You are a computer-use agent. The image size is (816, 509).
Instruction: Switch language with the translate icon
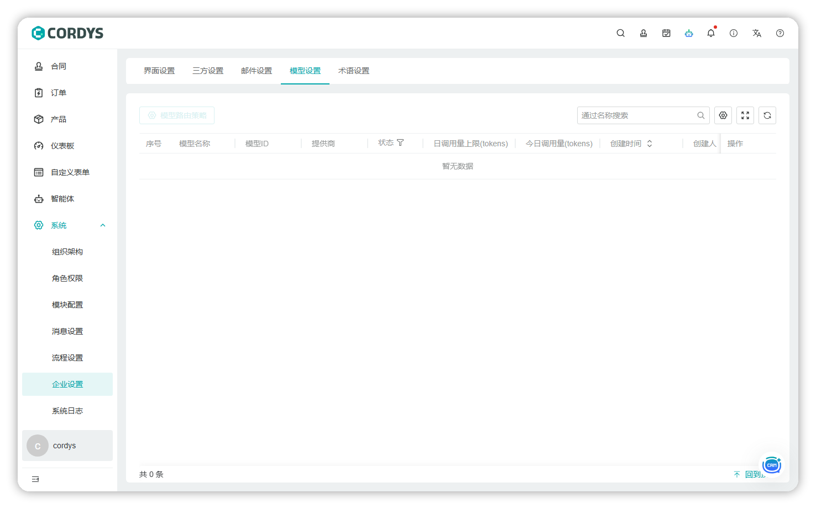(757, 33)
